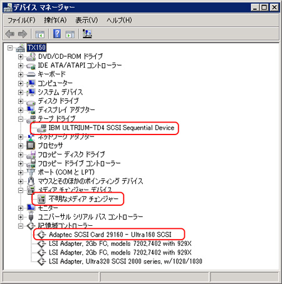
Task: Open the ファイル(F) menu
Action: click(x=21, y=20)
